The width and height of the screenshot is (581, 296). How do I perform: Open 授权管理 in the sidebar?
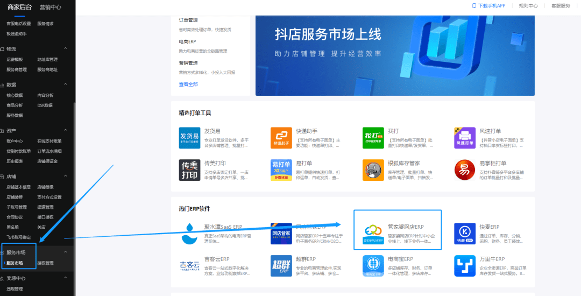click(45, 263)
